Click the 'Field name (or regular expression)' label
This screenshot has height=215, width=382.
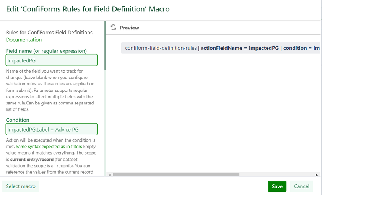(46, 51)
